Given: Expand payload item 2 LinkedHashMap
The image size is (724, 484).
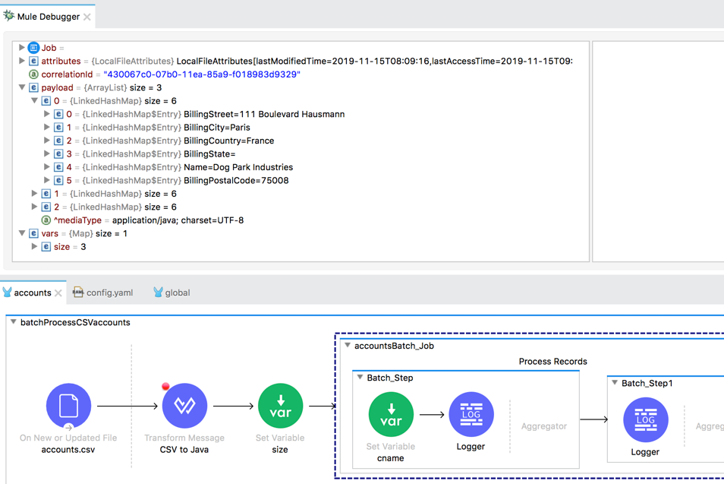Looking at the screenshot, I should [33, 207].
